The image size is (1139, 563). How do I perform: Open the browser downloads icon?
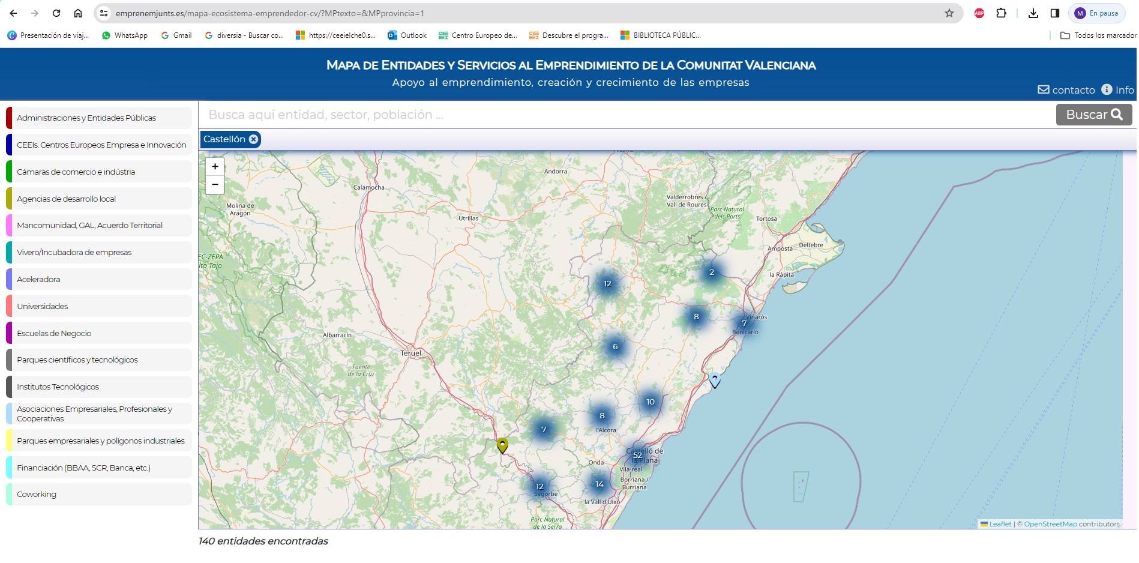pos(1033,13)
